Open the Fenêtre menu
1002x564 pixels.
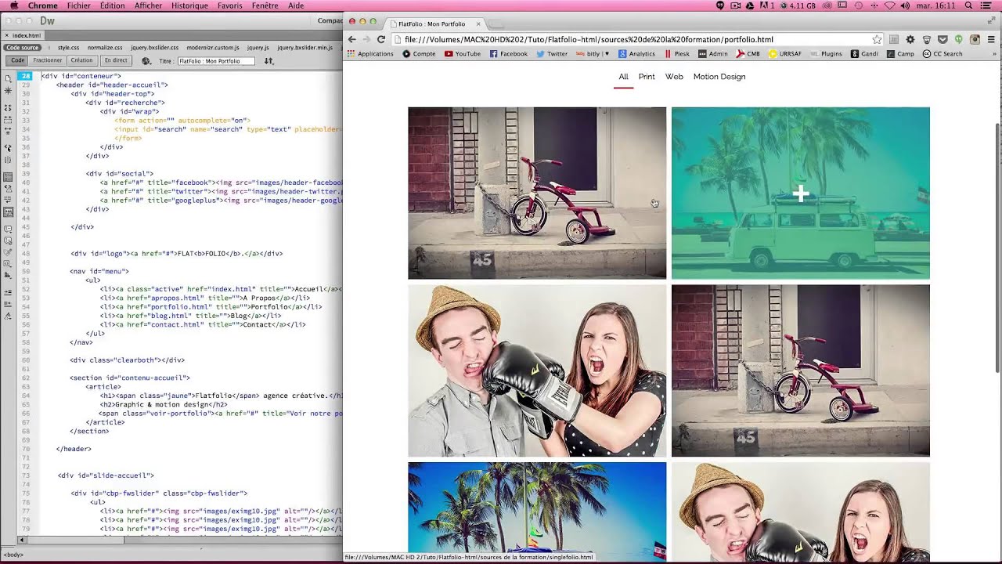coord(265,5)
